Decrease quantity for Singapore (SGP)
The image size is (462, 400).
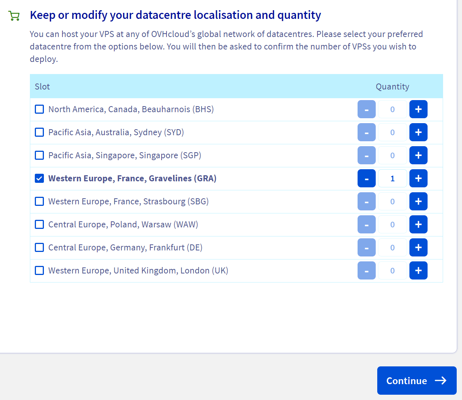point(367,155)
